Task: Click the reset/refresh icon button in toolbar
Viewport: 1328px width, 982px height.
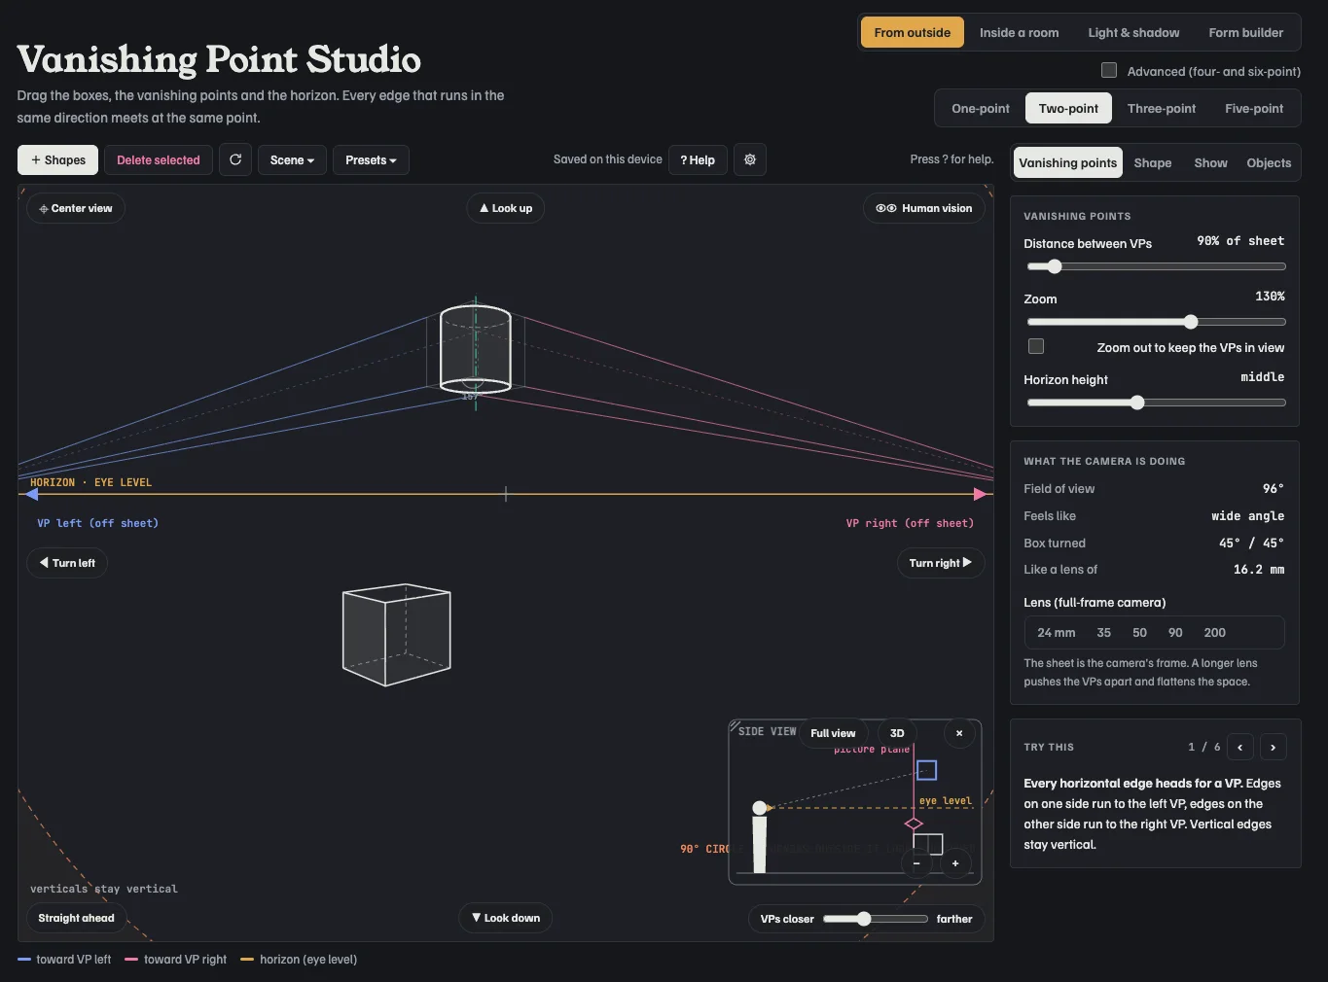Action: 235,159
